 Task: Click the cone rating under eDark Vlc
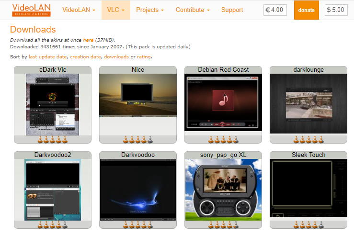[x=52, y=140]
